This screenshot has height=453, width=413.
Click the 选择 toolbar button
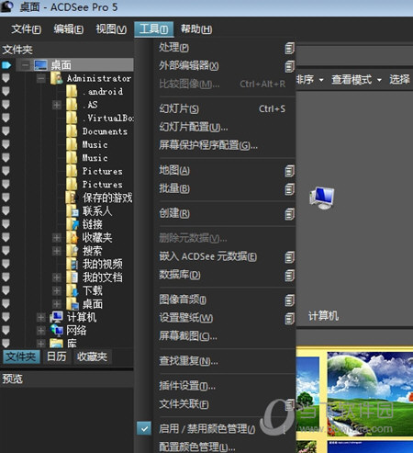(x=399, y=80)
